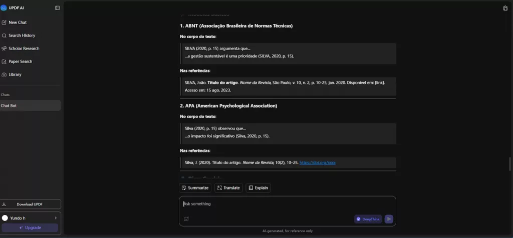Click the Upgrade button
Image resolution: width=513 pixels, height=238 pixels.
point(30,227)
